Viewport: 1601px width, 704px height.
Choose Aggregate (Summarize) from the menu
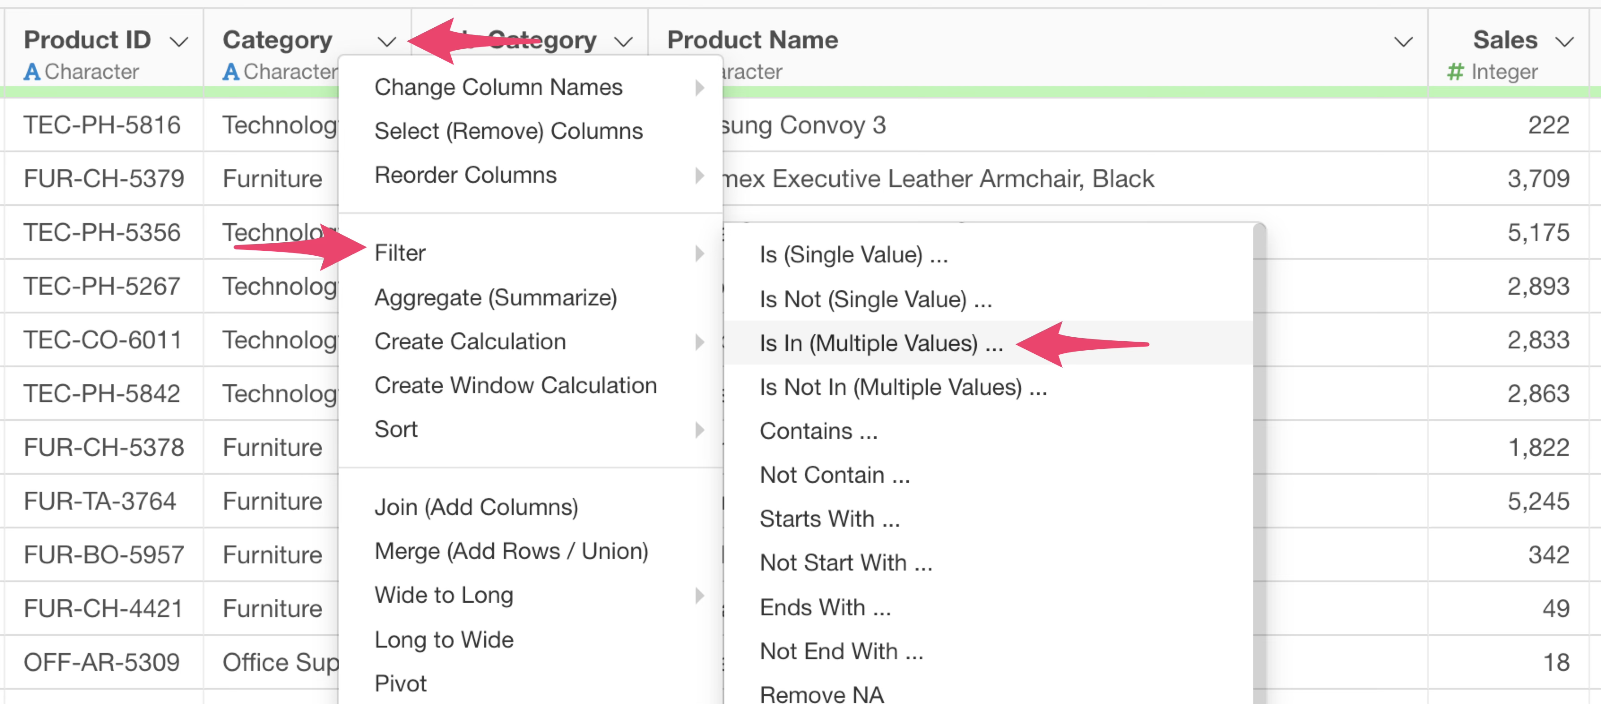click(x=495, y=298)
